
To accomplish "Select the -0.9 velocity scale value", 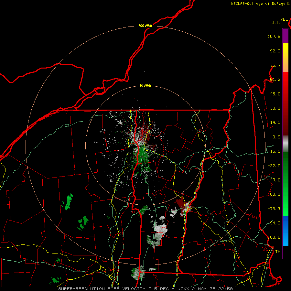I will (275, 137).
